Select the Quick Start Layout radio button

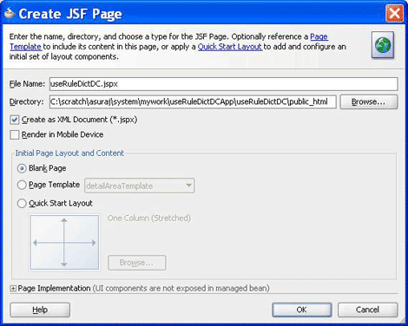click(x=22, y=204)
